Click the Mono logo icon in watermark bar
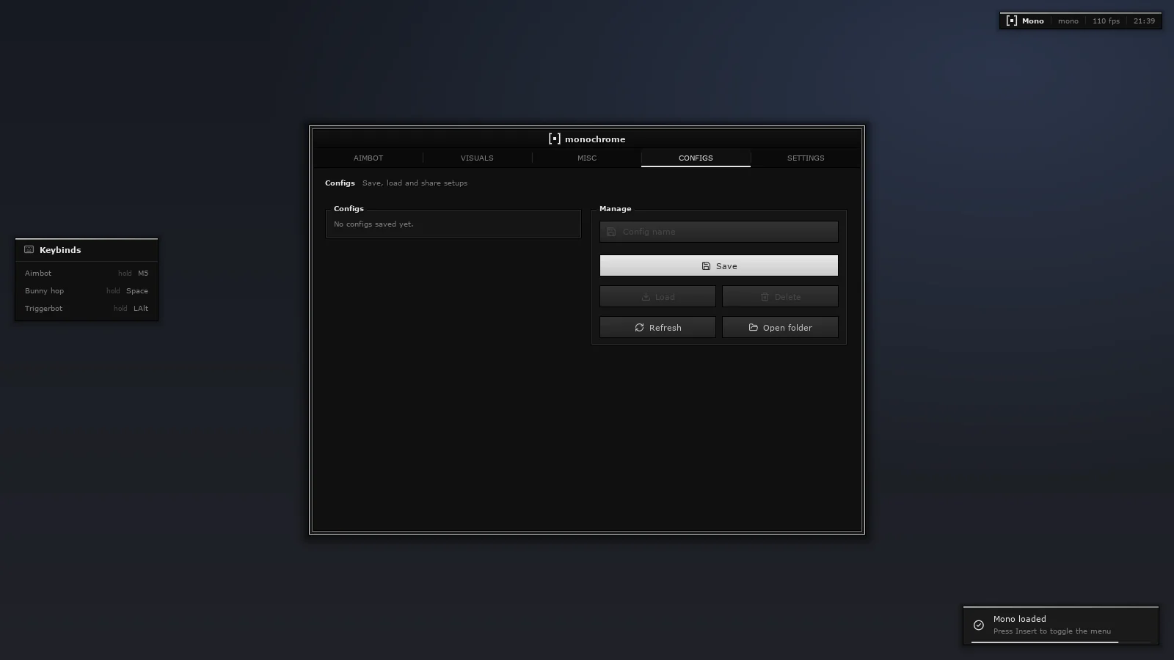The width and height of the screenshot is (1174, 660). click(1012, 21)
